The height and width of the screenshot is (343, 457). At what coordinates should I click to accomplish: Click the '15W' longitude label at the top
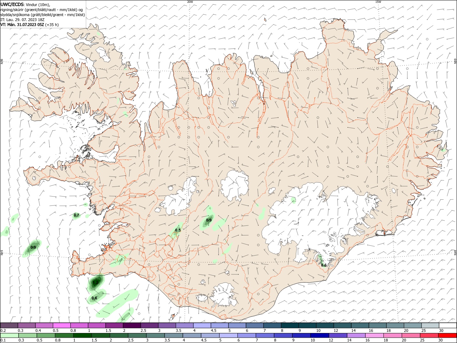378,2
